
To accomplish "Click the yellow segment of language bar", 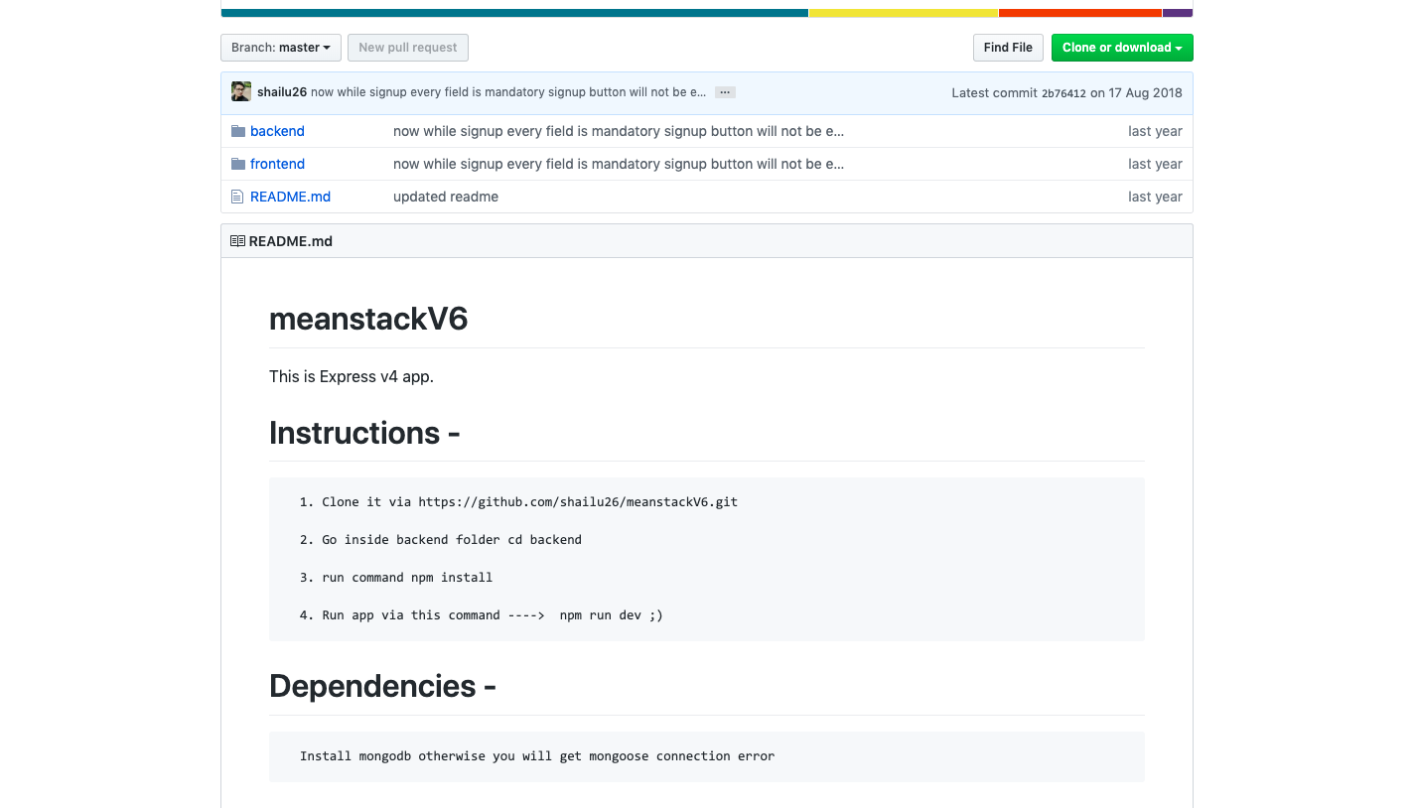I will pyautogui.click(x=904, y=13).
